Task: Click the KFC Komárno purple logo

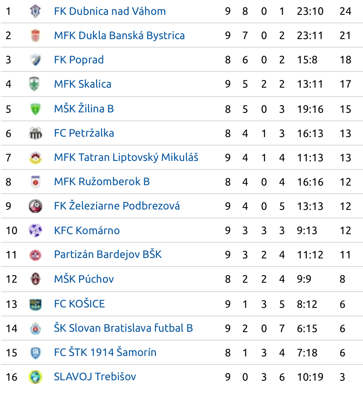Action: pyautogui.click(x=35, y=231)
